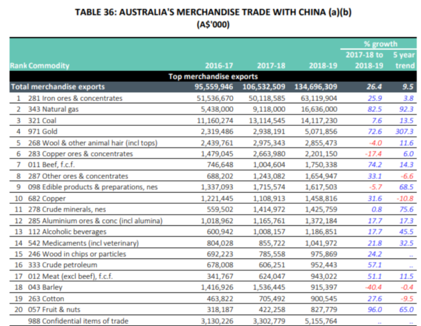Select '971 Gold' row label
Image resolution: width=421 pixels, height=326 pixels.
click(43, 132)
